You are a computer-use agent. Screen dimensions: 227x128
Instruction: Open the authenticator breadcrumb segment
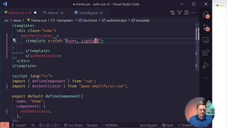tap(114, 21)
